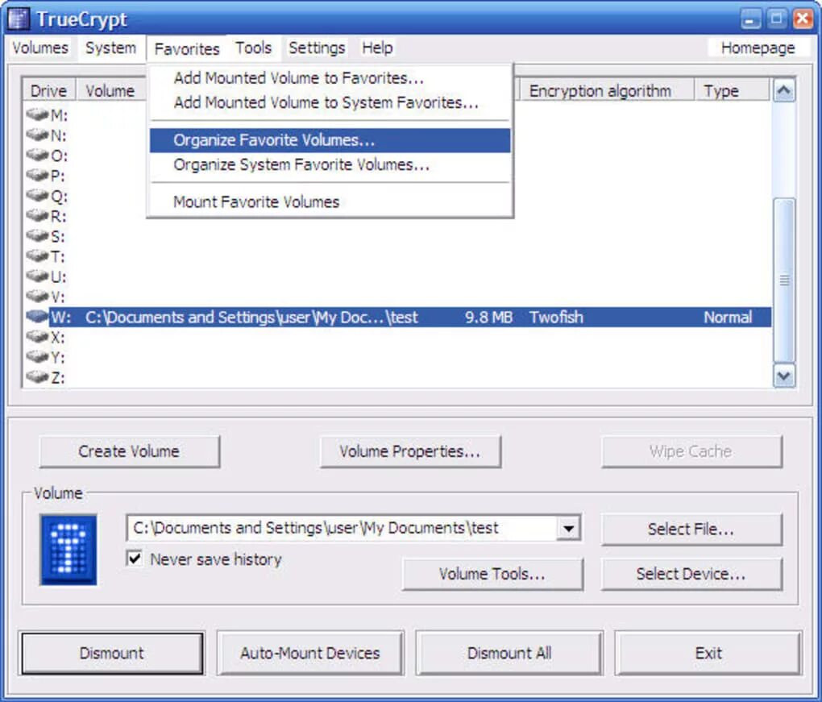Click the Exit button

708,653
